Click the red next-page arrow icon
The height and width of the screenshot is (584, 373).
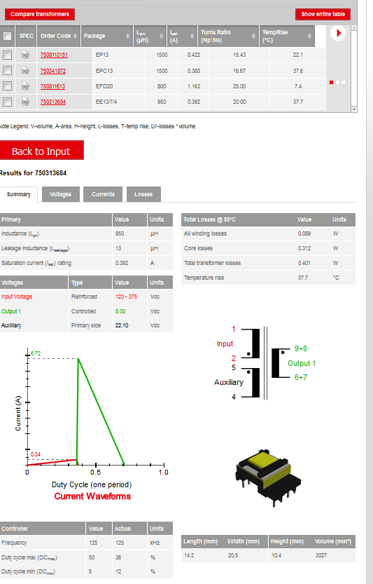pyautogui.click(x=338, y=33)
